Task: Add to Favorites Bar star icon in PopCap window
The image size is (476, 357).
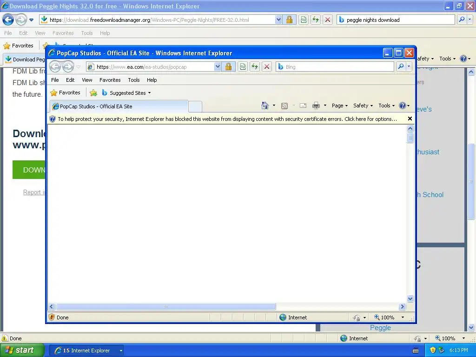Action: click(x=93, y=93)
